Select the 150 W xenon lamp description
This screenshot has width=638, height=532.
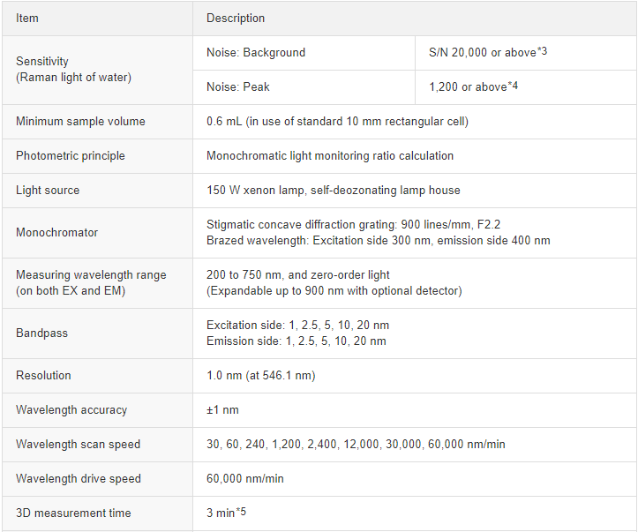click(x=334, y=190)
